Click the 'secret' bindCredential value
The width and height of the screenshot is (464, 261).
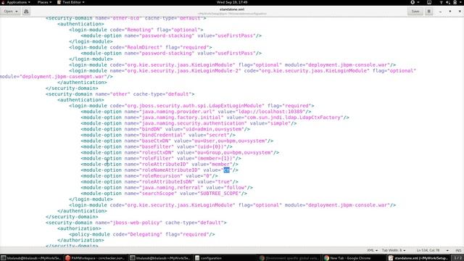[x=218, y=135]
